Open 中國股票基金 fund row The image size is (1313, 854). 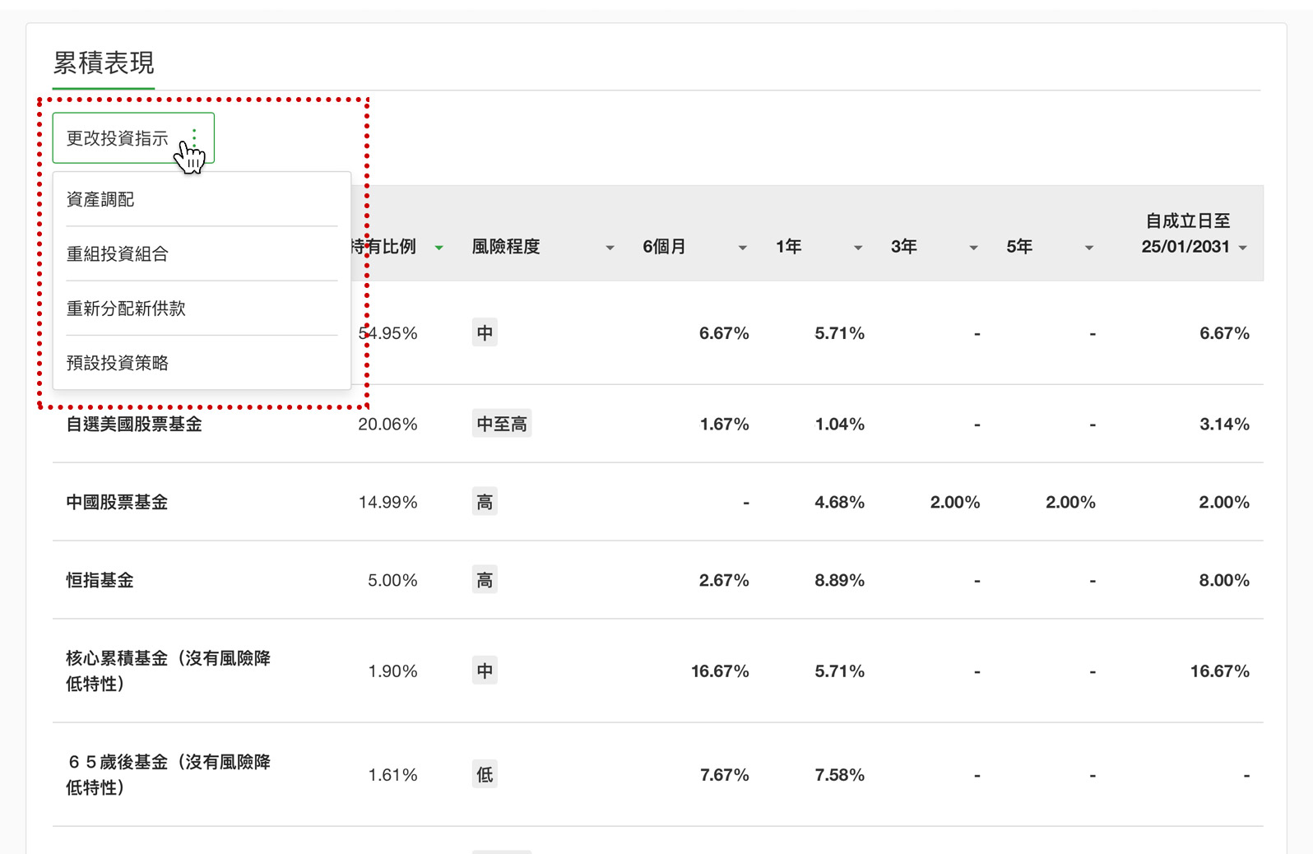click(x=117, y=502)
